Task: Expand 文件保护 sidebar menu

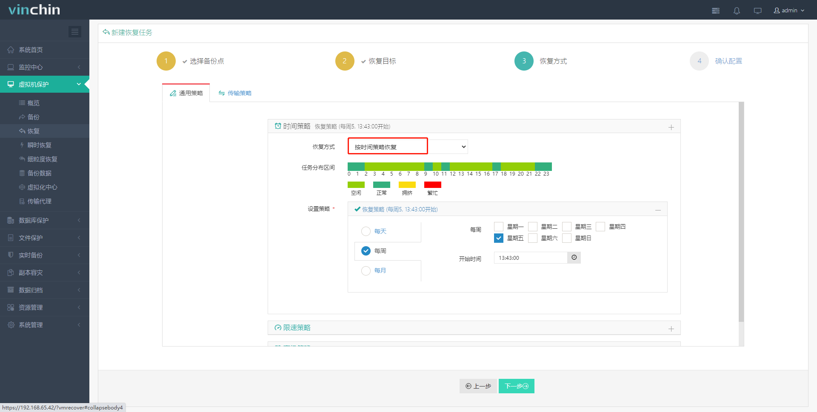Action: (x=45, y=238)
